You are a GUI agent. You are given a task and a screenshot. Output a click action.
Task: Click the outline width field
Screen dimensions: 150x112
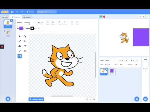(x=39, y=28)
